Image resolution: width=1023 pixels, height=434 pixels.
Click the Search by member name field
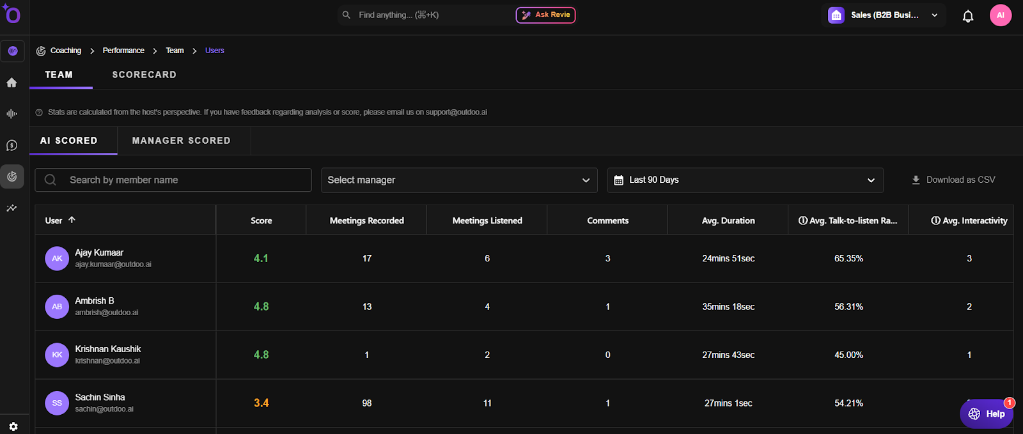173,180
